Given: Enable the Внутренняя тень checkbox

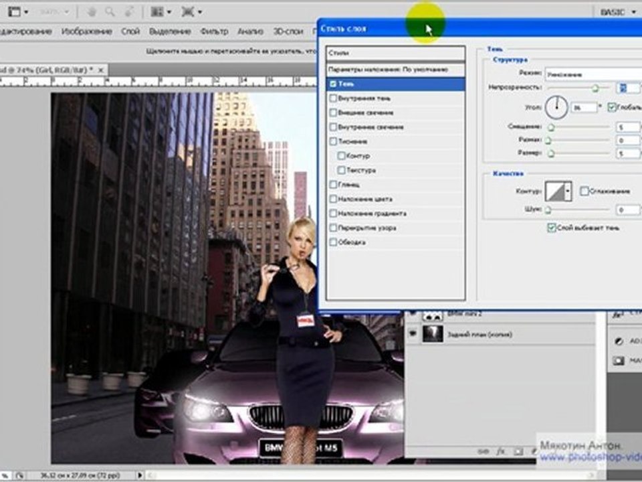Looking at the screenshot, I should [x=333, y=98].
